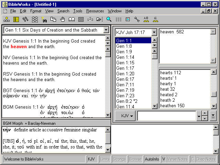Image resolution: width=220 pixels, height=165 pixels.
Task: Click the V indicator in status bar
Action: point(164,159)
